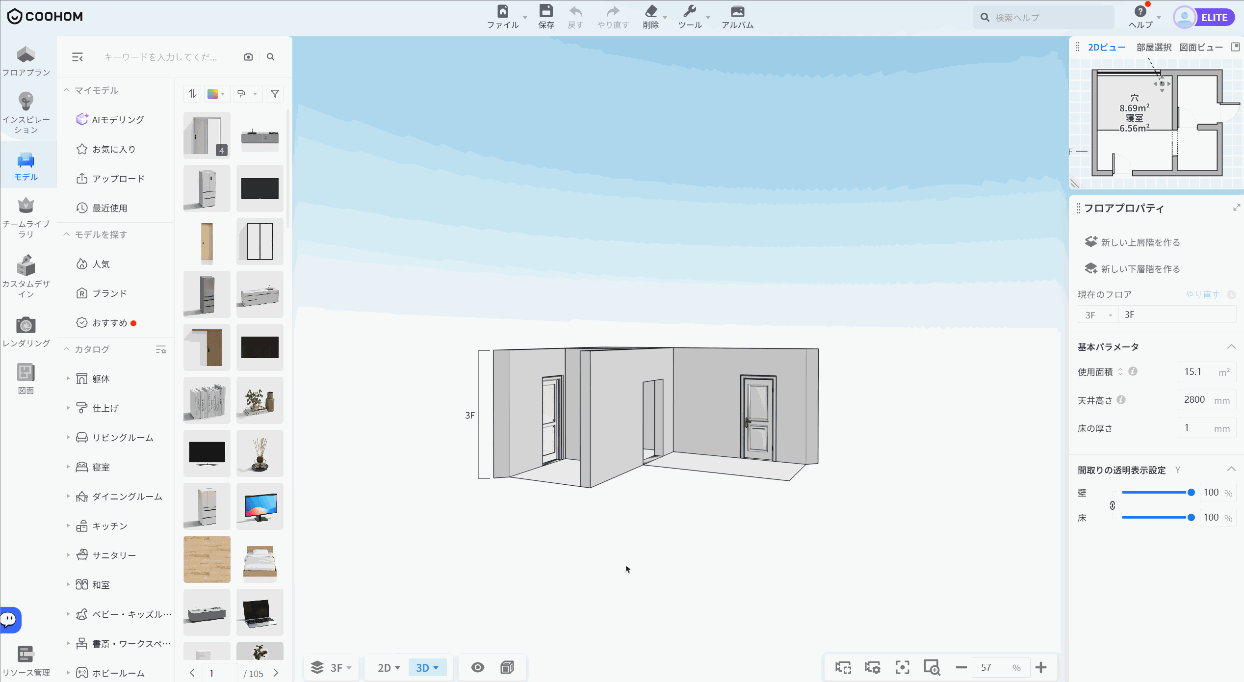The image size is (1244, 682).
Task: Click 新しい上層階を作る button
Action: click(1132, 242)
